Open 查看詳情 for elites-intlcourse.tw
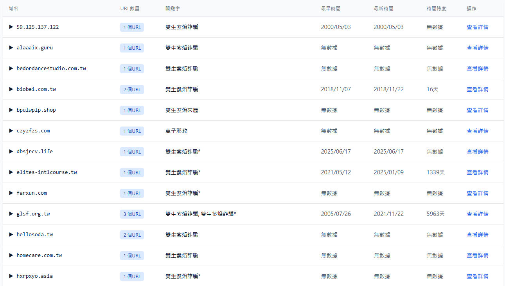 pyautogui.click(x=477, y=172)
